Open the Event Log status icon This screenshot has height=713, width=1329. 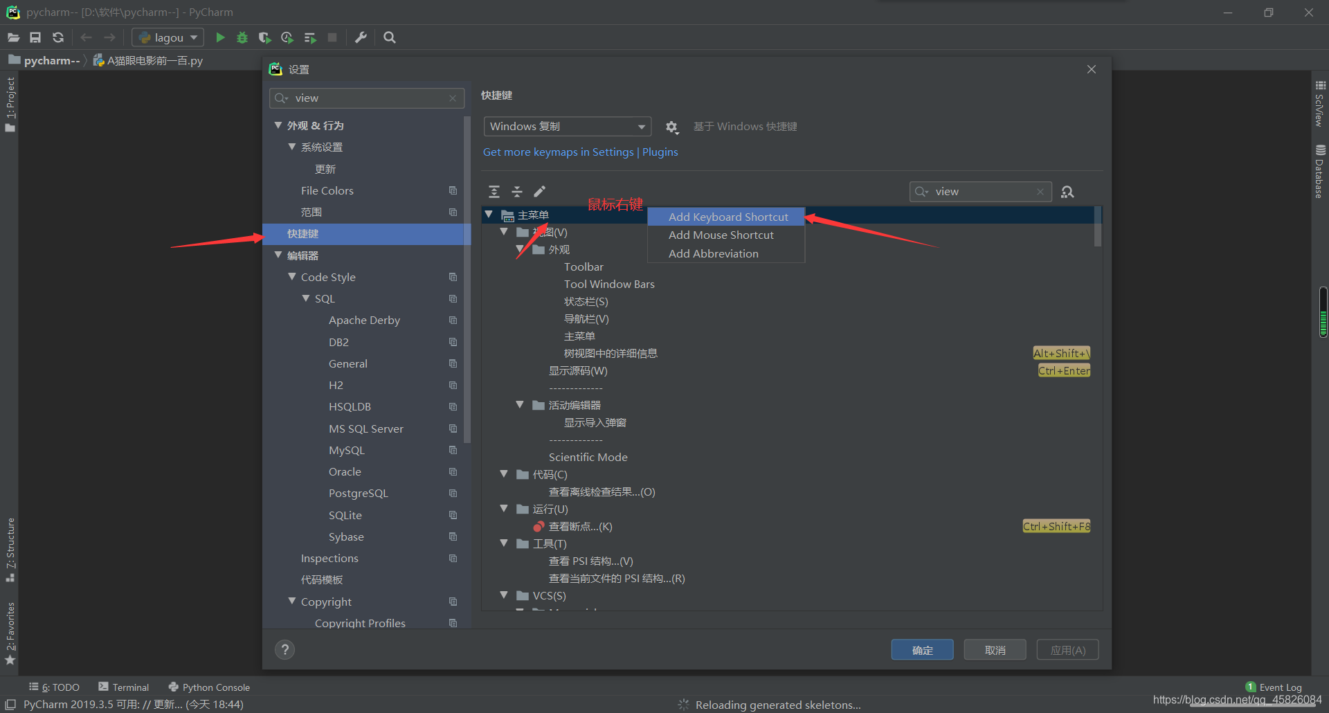click(1274, 687)
